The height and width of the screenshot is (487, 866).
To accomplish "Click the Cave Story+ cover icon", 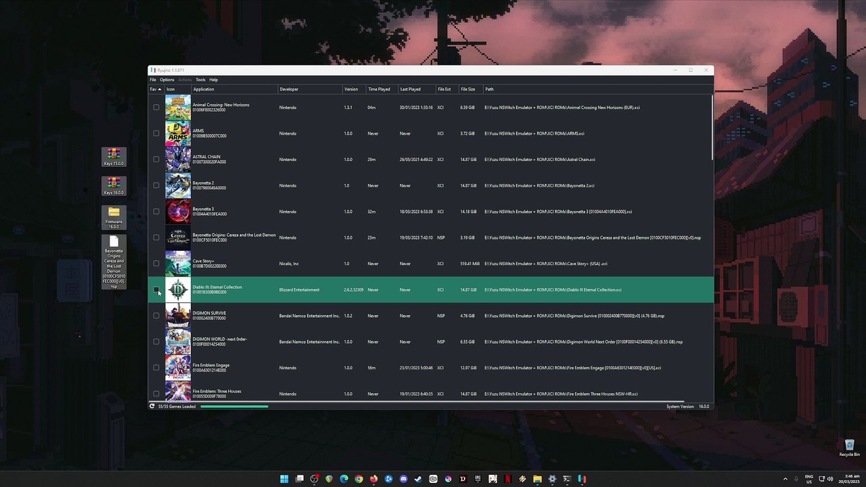I will [178, 264].
